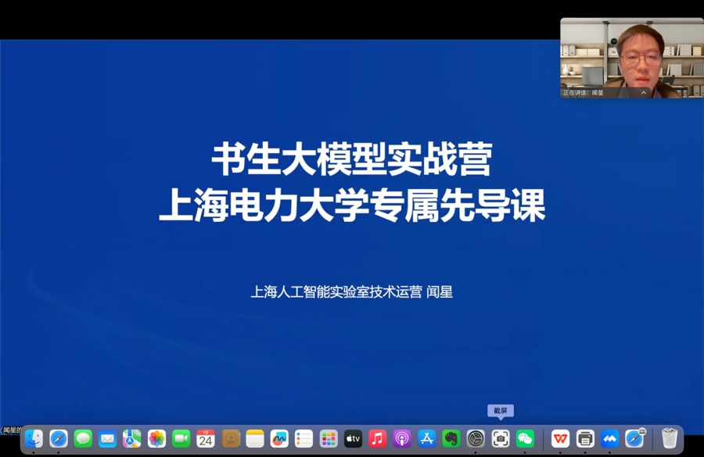Open Podcasts from the dock
Viewport: 704px width, 457px height.
402,439
